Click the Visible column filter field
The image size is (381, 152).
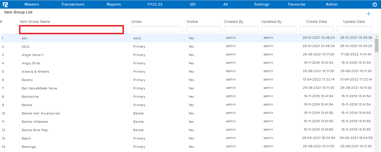pos(204,30)
